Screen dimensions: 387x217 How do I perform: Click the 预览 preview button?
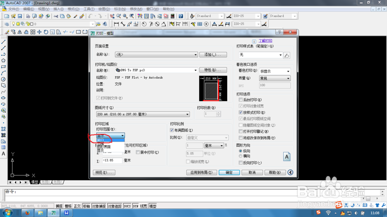pos(104,173)
